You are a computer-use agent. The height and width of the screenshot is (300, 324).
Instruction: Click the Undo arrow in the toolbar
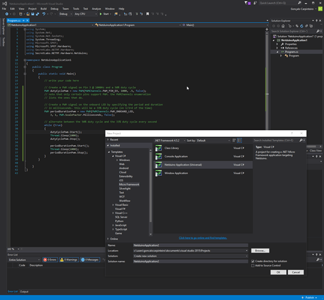point(44,14)
